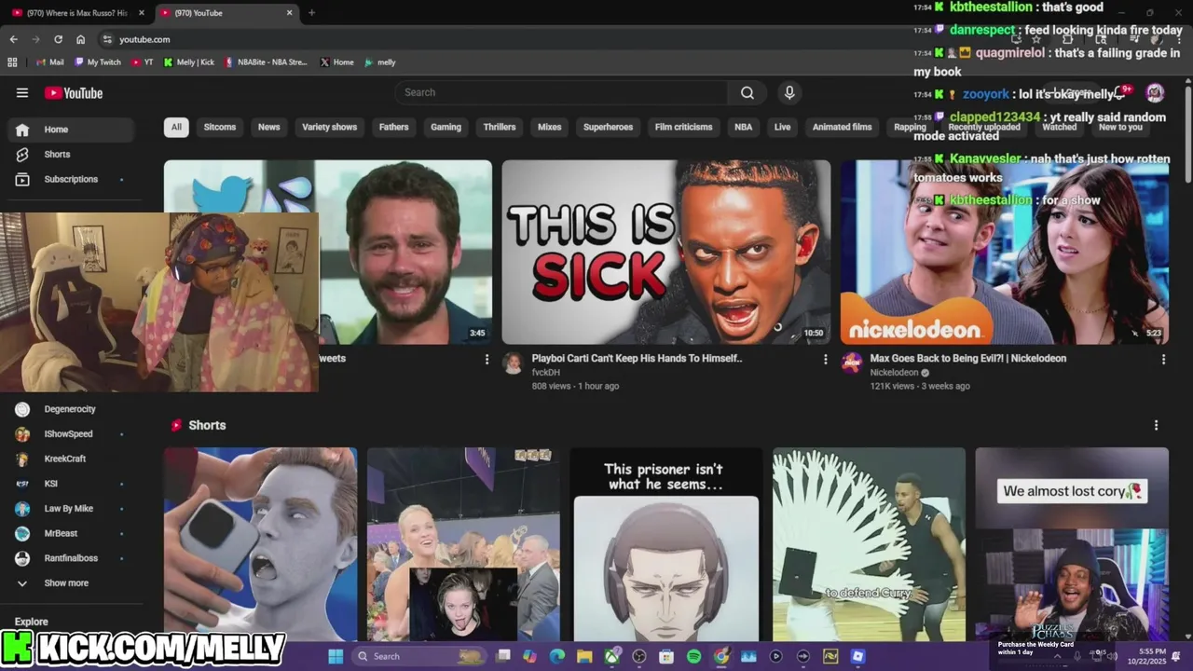
Task: Select the All filter chip
Action: click(176, 127)
